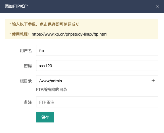
Task: Close the 添加FTP帐户 dialog with the X
Action: pyautogui.click(x=157, y=6)
